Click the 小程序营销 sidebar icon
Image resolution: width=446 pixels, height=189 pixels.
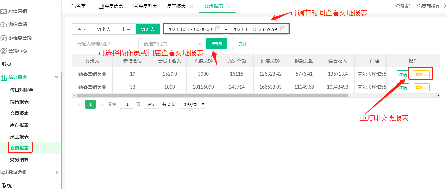(3, 38)
